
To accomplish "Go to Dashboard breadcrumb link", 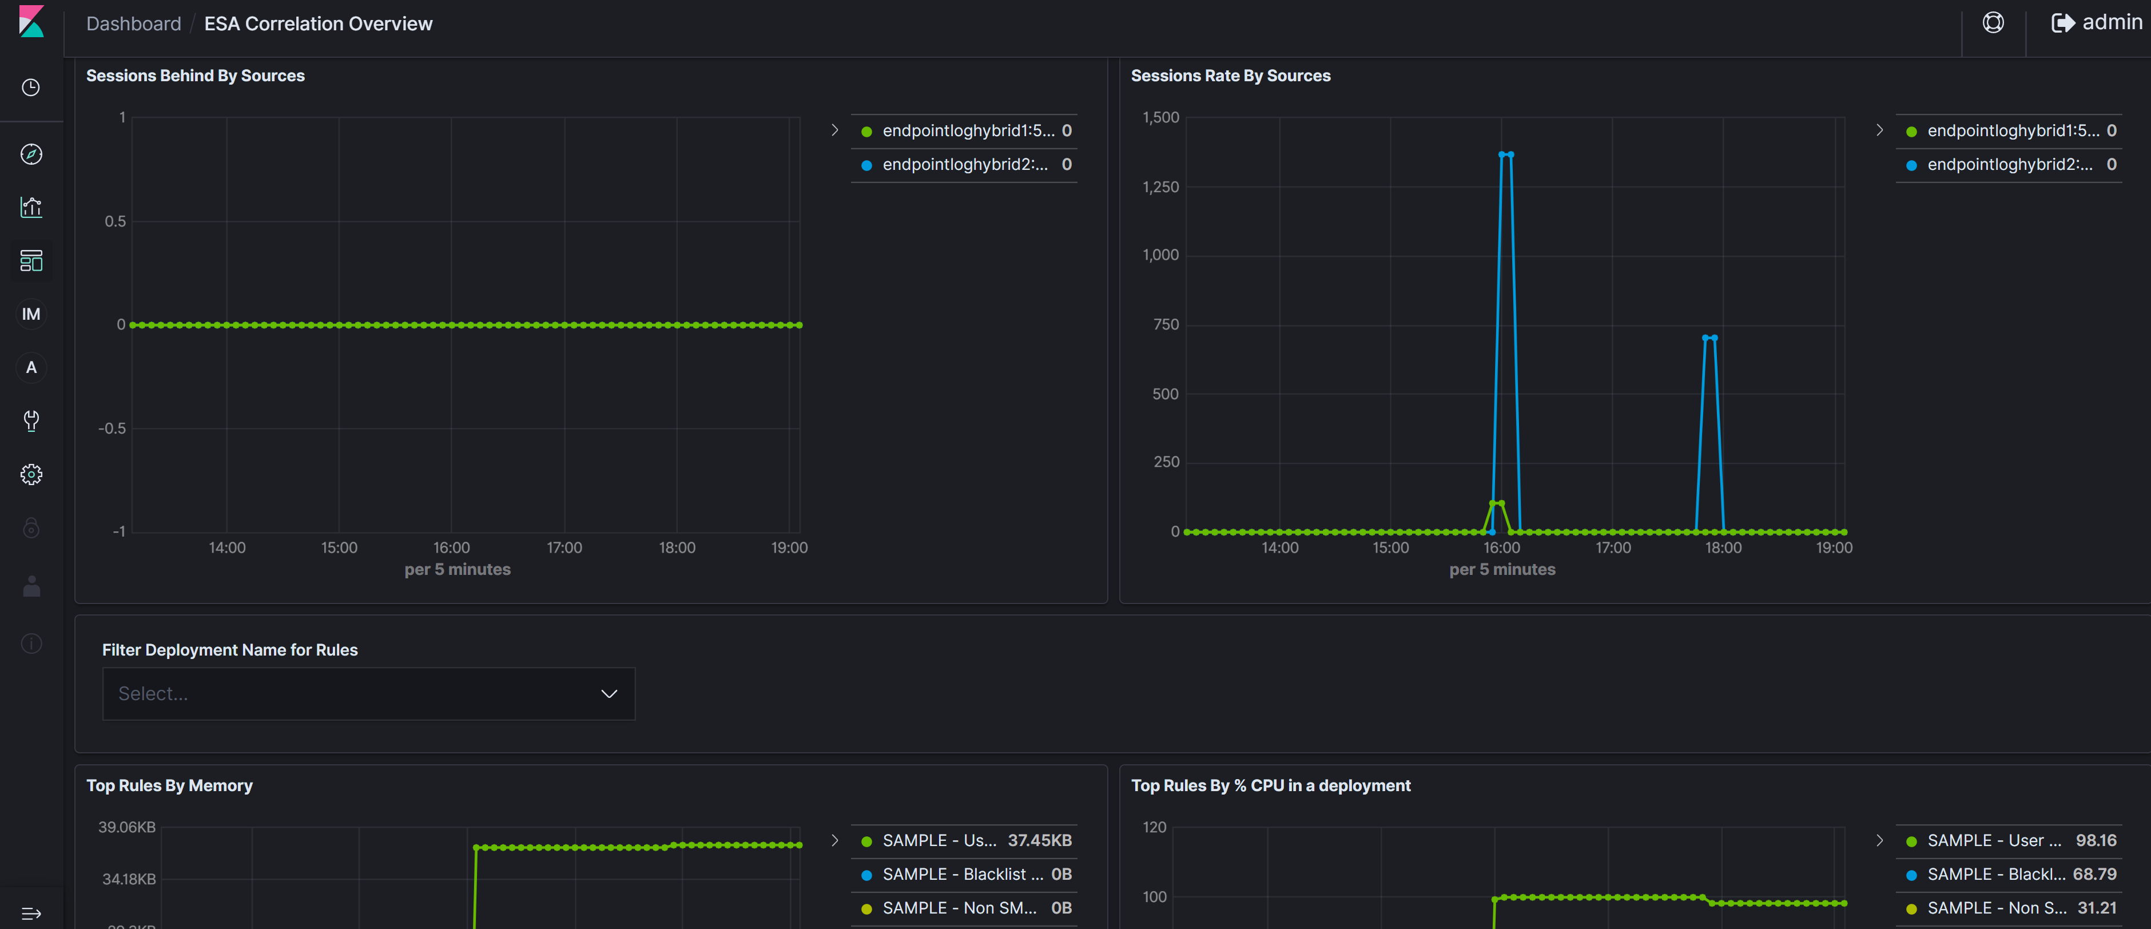I will [134, 23].
